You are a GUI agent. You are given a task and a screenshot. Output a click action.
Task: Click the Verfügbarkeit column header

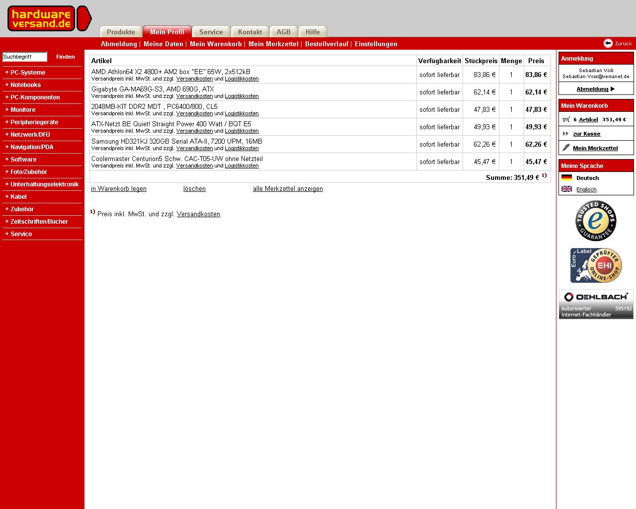coord(440,61)
